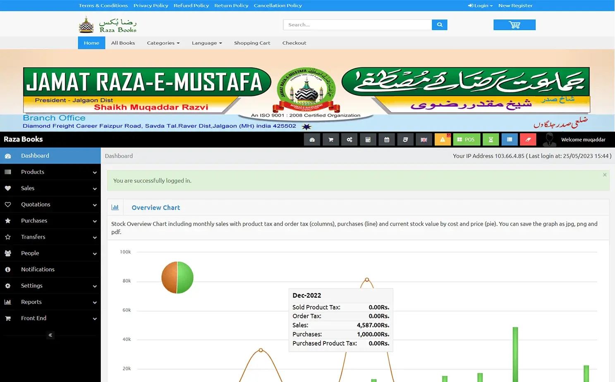
Task: Open settings via the gears toolbar icon
Action: click(349, 139)
